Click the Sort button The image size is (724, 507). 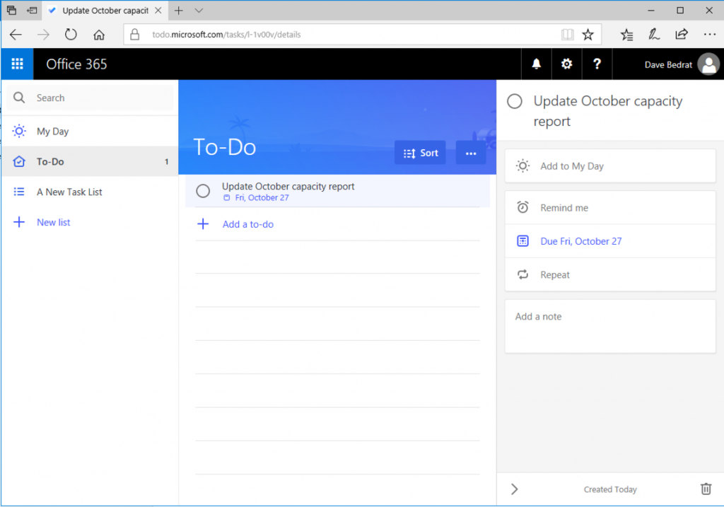pyautogui.click(x=420, y=152)
